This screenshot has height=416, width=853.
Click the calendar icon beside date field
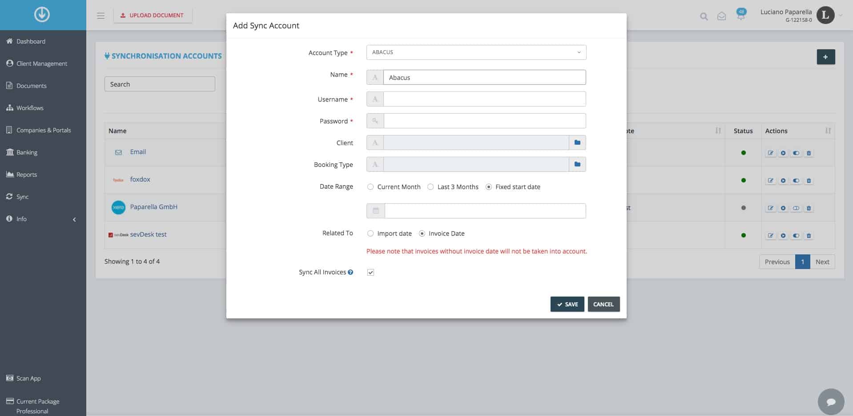[x=376, y=211]
